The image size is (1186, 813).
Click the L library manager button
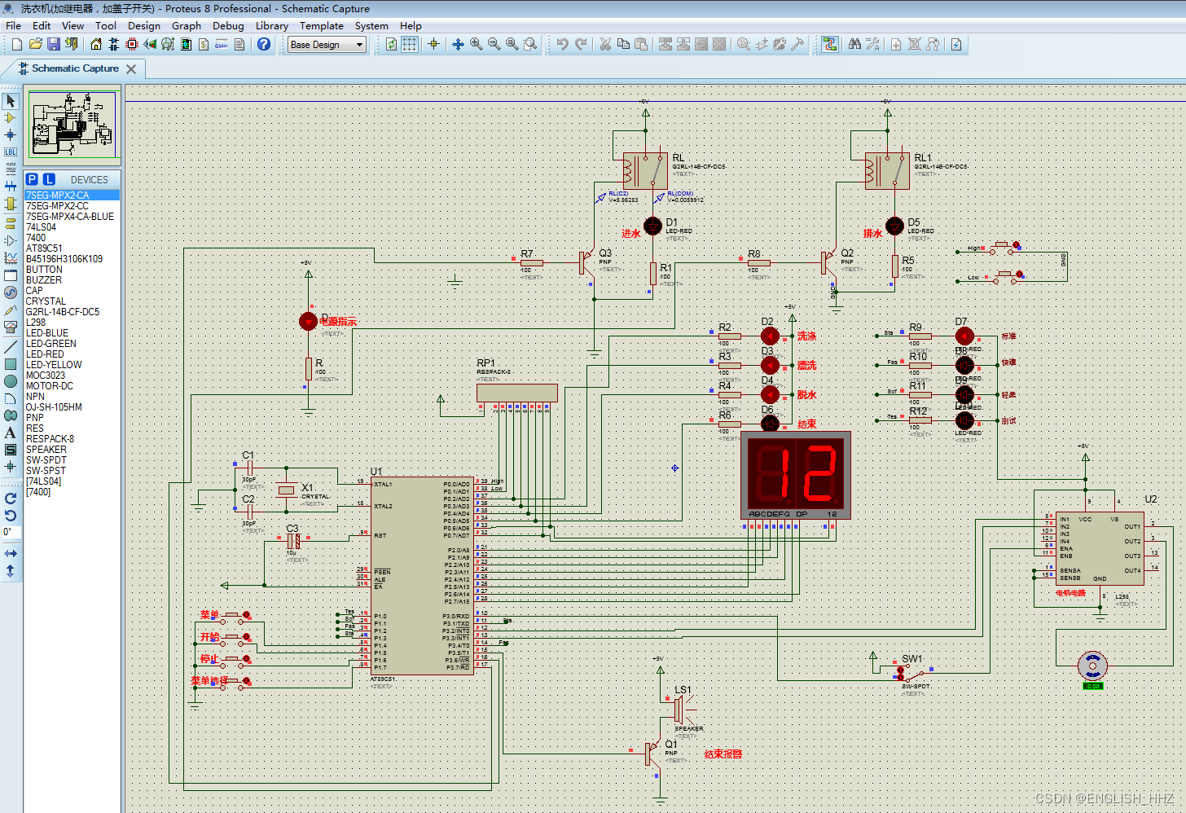(49, 179)
